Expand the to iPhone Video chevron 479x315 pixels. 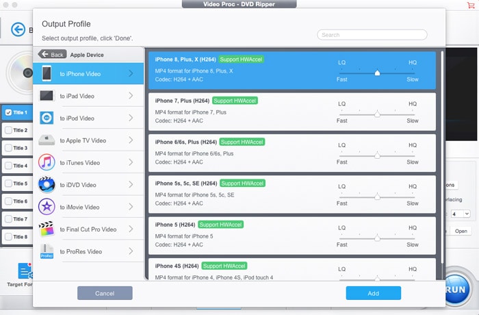pos(131,73)
